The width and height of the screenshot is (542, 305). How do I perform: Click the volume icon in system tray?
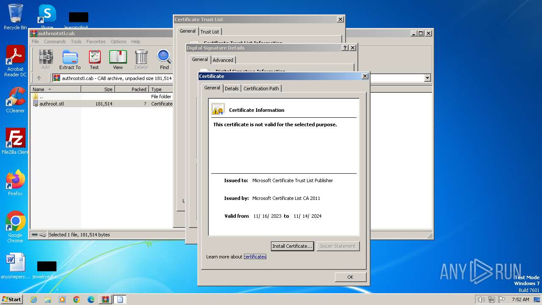[481, 299]
